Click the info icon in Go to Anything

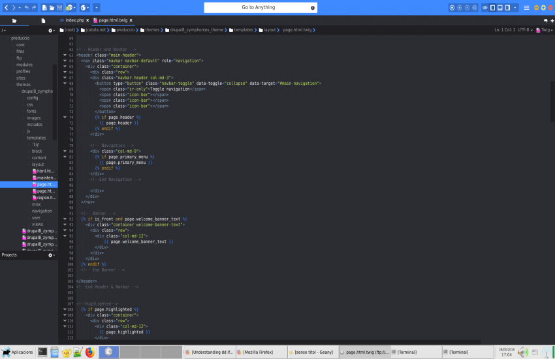coord(313,8)
